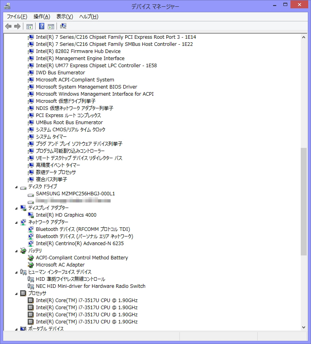311x344 pixels.
Task: Open the ヘルプ(H) menu
Action: click(89, 17)
